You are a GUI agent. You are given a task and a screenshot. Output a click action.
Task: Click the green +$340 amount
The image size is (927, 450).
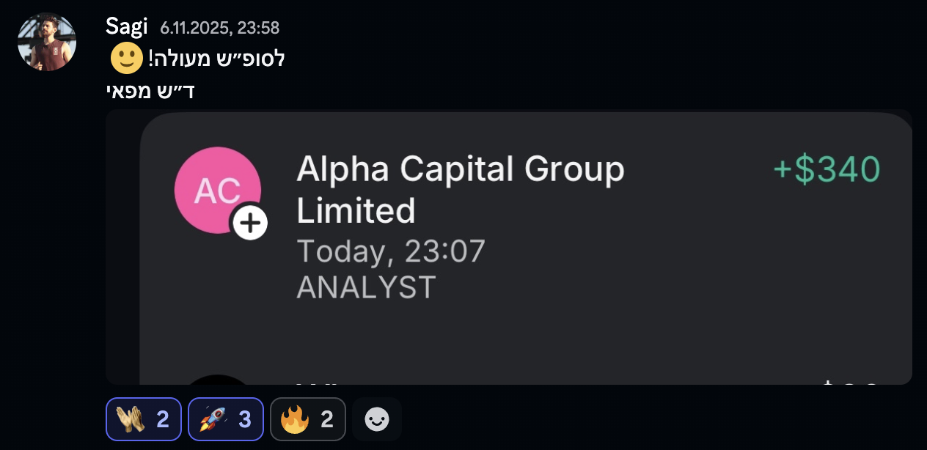pos(827,168)
